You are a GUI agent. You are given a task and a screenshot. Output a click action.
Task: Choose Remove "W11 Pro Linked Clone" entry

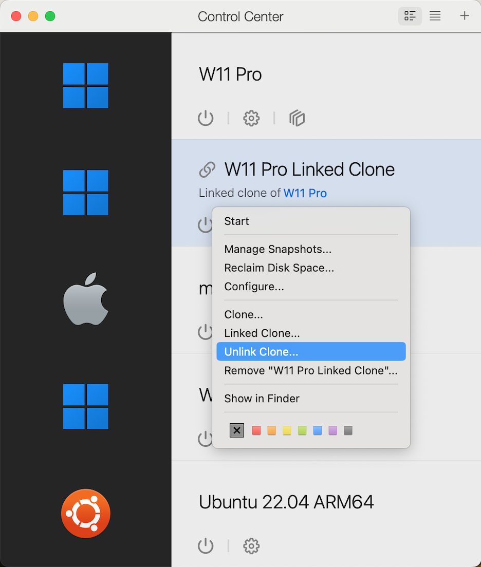point(311,370)
